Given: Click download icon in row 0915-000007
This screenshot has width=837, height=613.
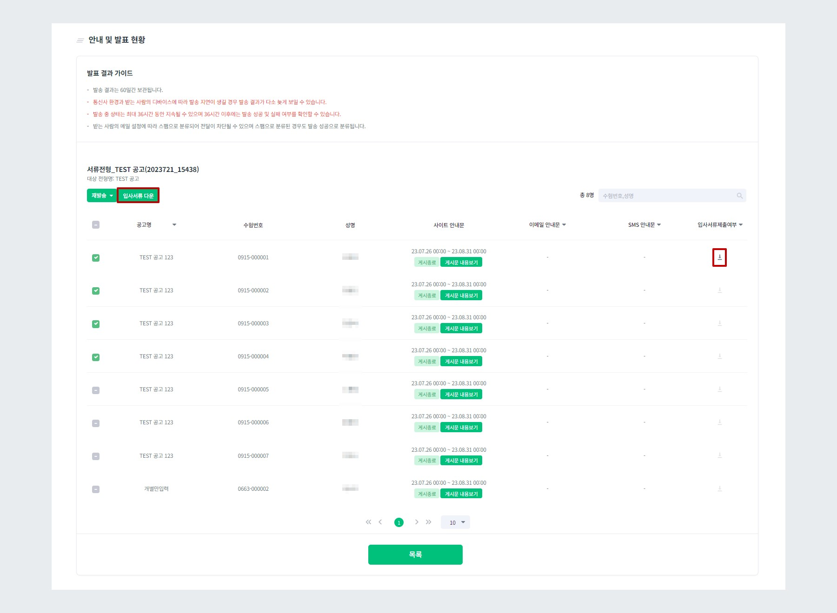Looking at the screenshot, I should click(x=719, y=456).
